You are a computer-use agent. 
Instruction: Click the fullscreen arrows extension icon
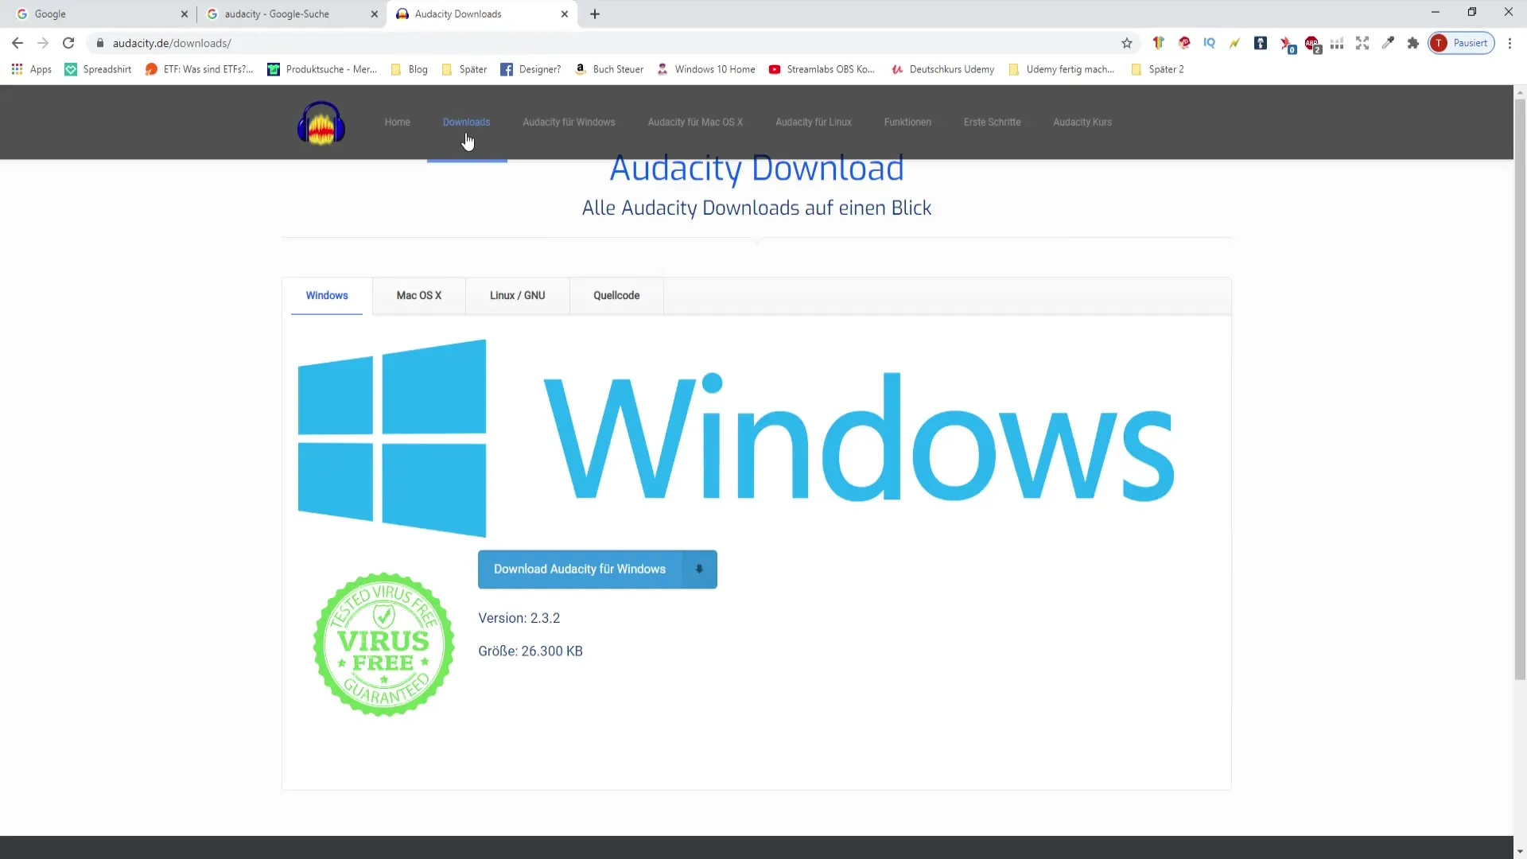click(x=1362, y=43)
